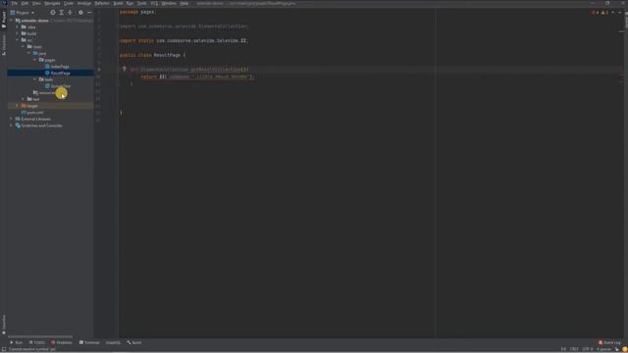This screenshot has width=628, height=353.
Task: Open the Refactor menu
Action: (x=102, y=3)
